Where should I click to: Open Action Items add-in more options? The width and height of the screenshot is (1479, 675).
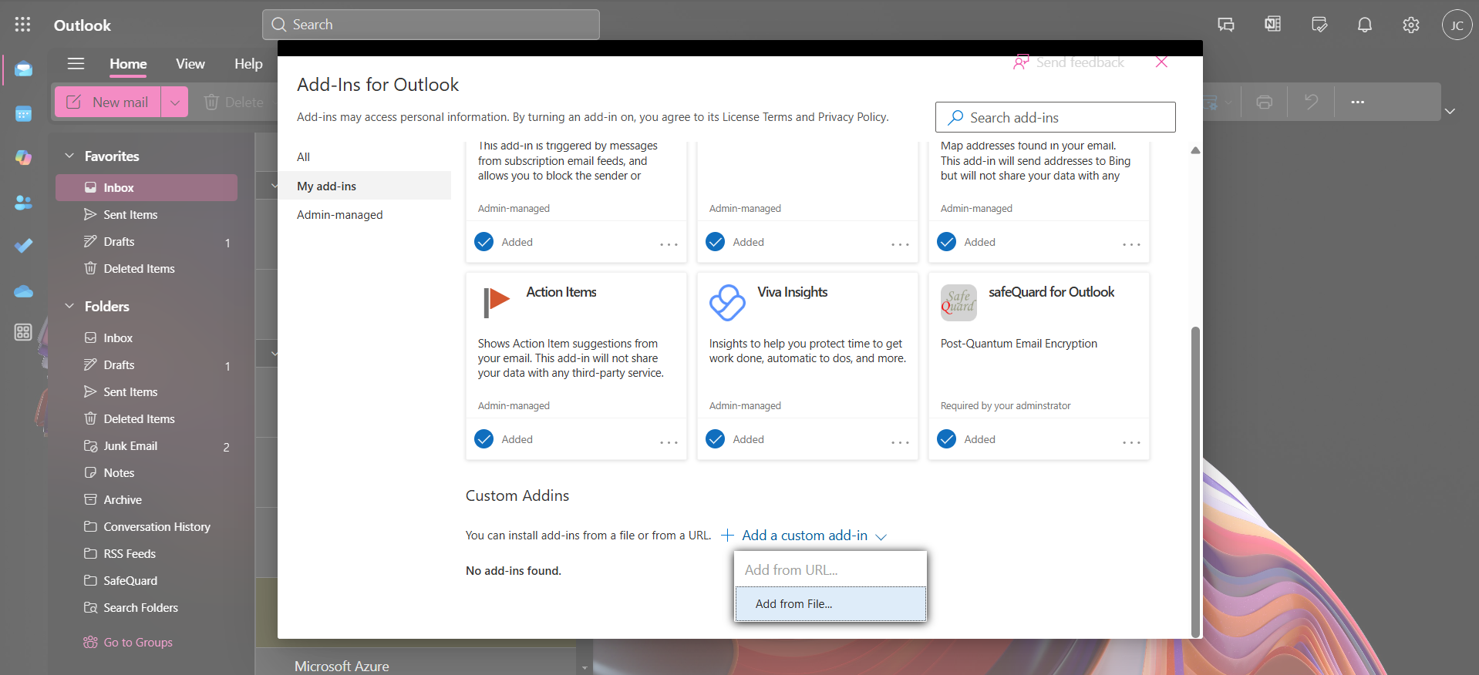669,442
